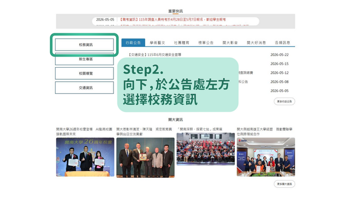The image size is (353, 199).
Task: Open the DHV university alliance photo
Action: tap(266, 157)
